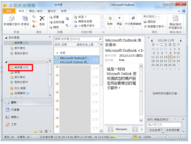
Task: Expand the quick steps gallery more arrow
Action: click(102, 26)
